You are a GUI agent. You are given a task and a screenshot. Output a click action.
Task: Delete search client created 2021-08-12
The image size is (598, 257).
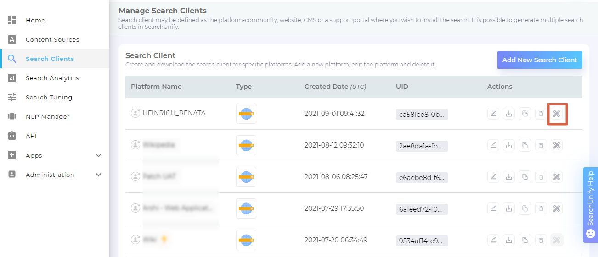tap(541, 145)
